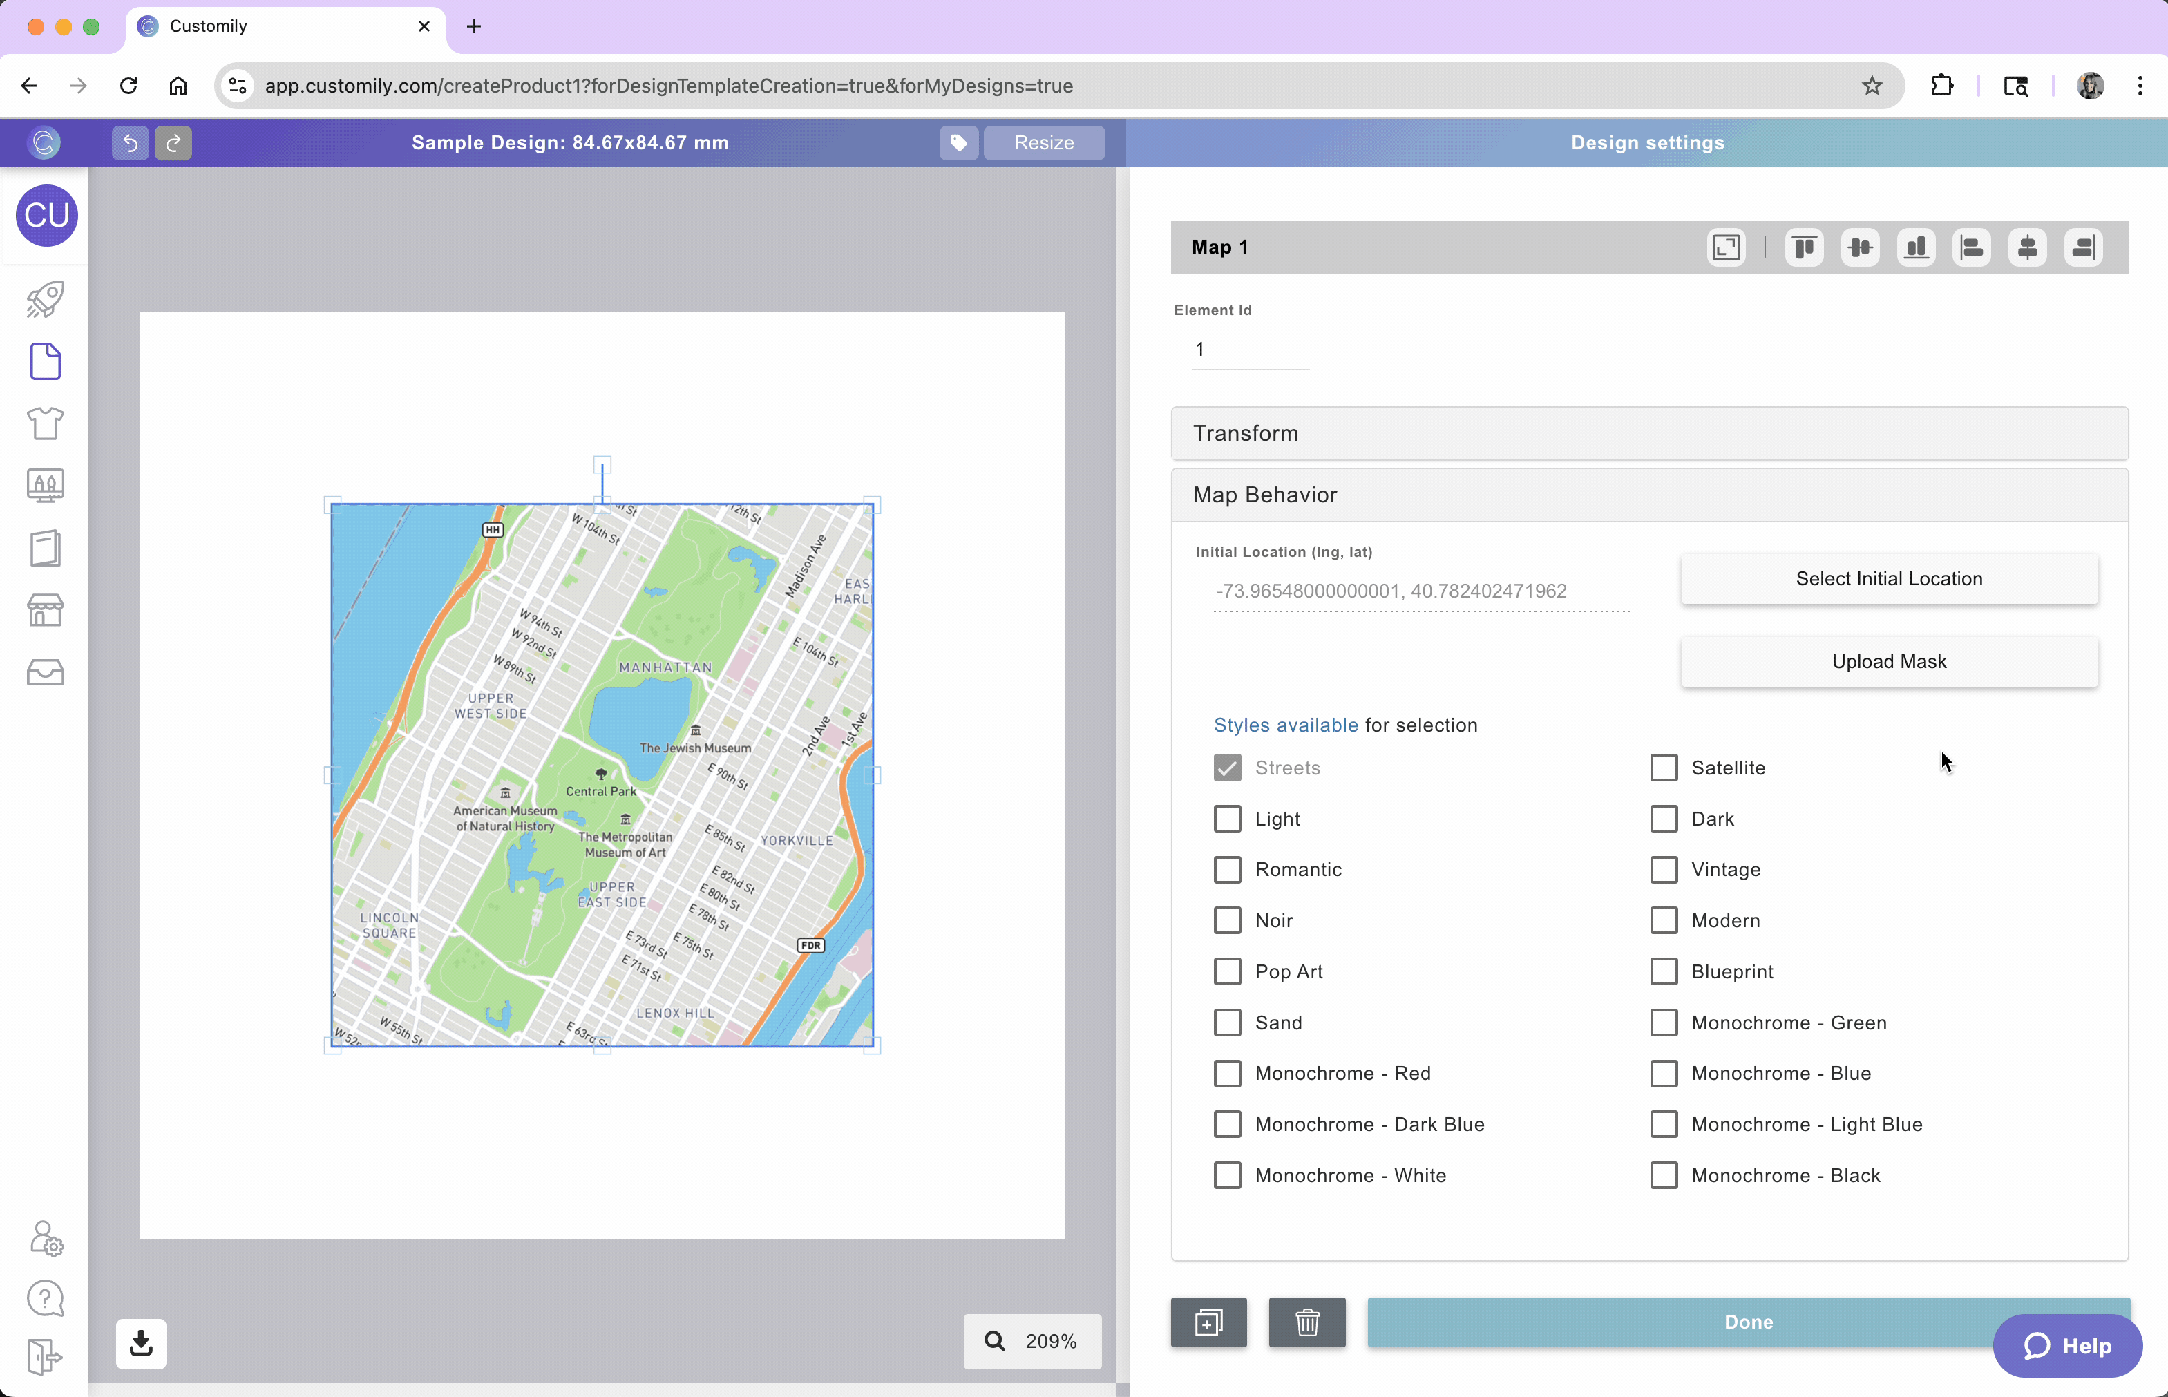
Task: Tick the Monochrome - Dark Blue checkbox
Action: pos(1227,1124)
